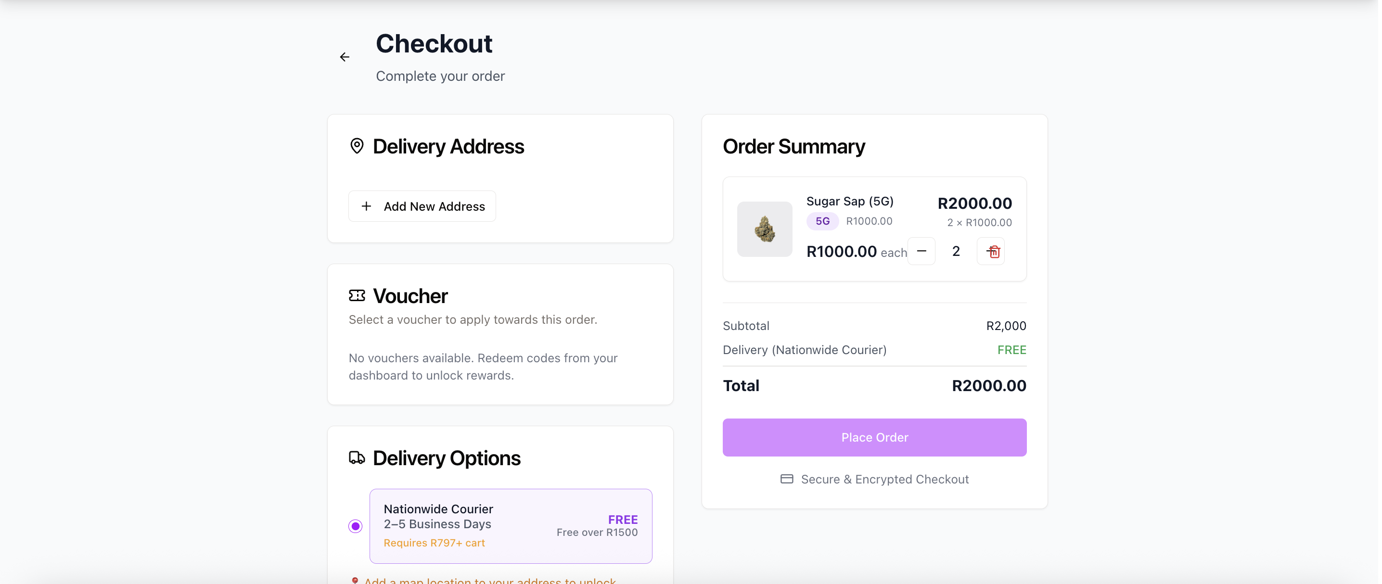The image size is (1382, 584).
Task: Click the Total R2000.00 amount
Action: click(x=989, y=386)
